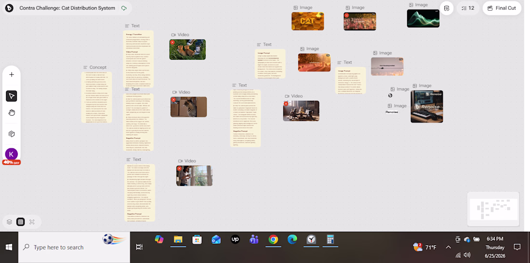Viewport: 530px width, 263px height.
Task: Select the pale pink waveform image thumbnail
Action: click(x=387, y=66)
